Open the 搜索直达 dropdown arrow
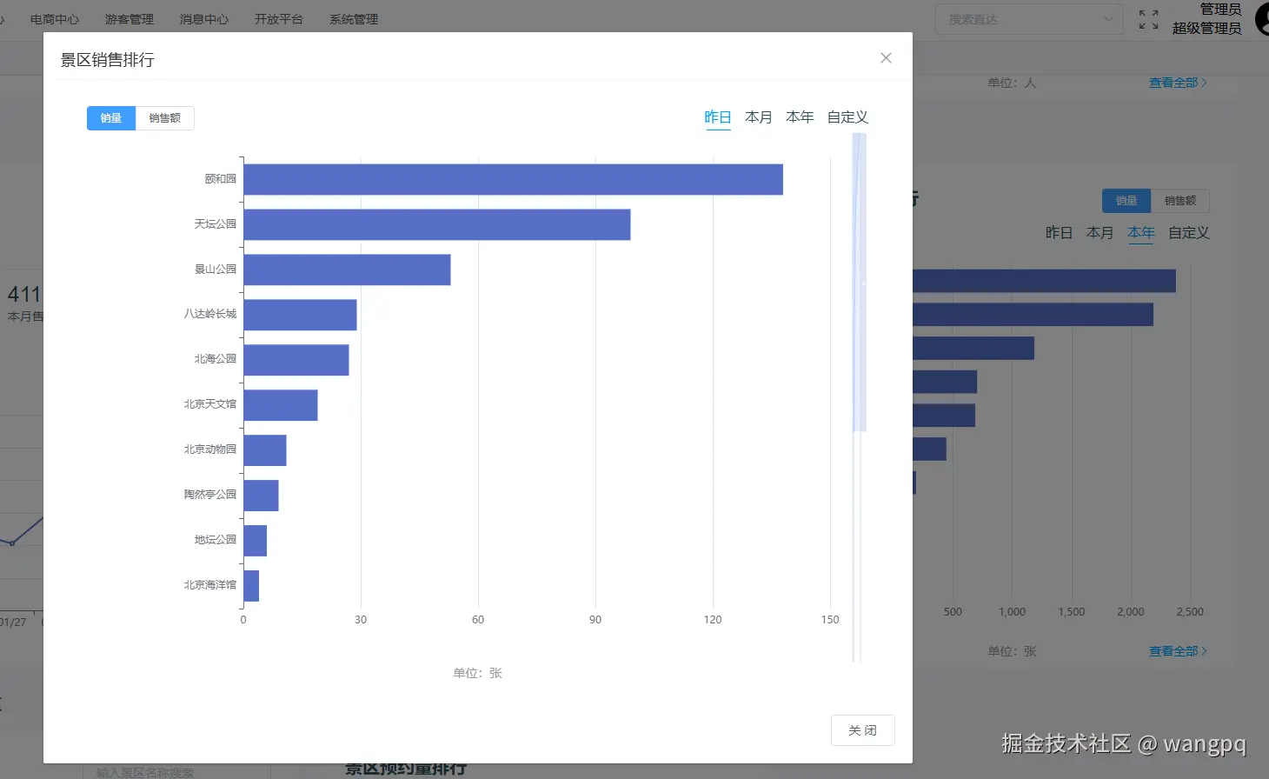 coord(1107,19)
